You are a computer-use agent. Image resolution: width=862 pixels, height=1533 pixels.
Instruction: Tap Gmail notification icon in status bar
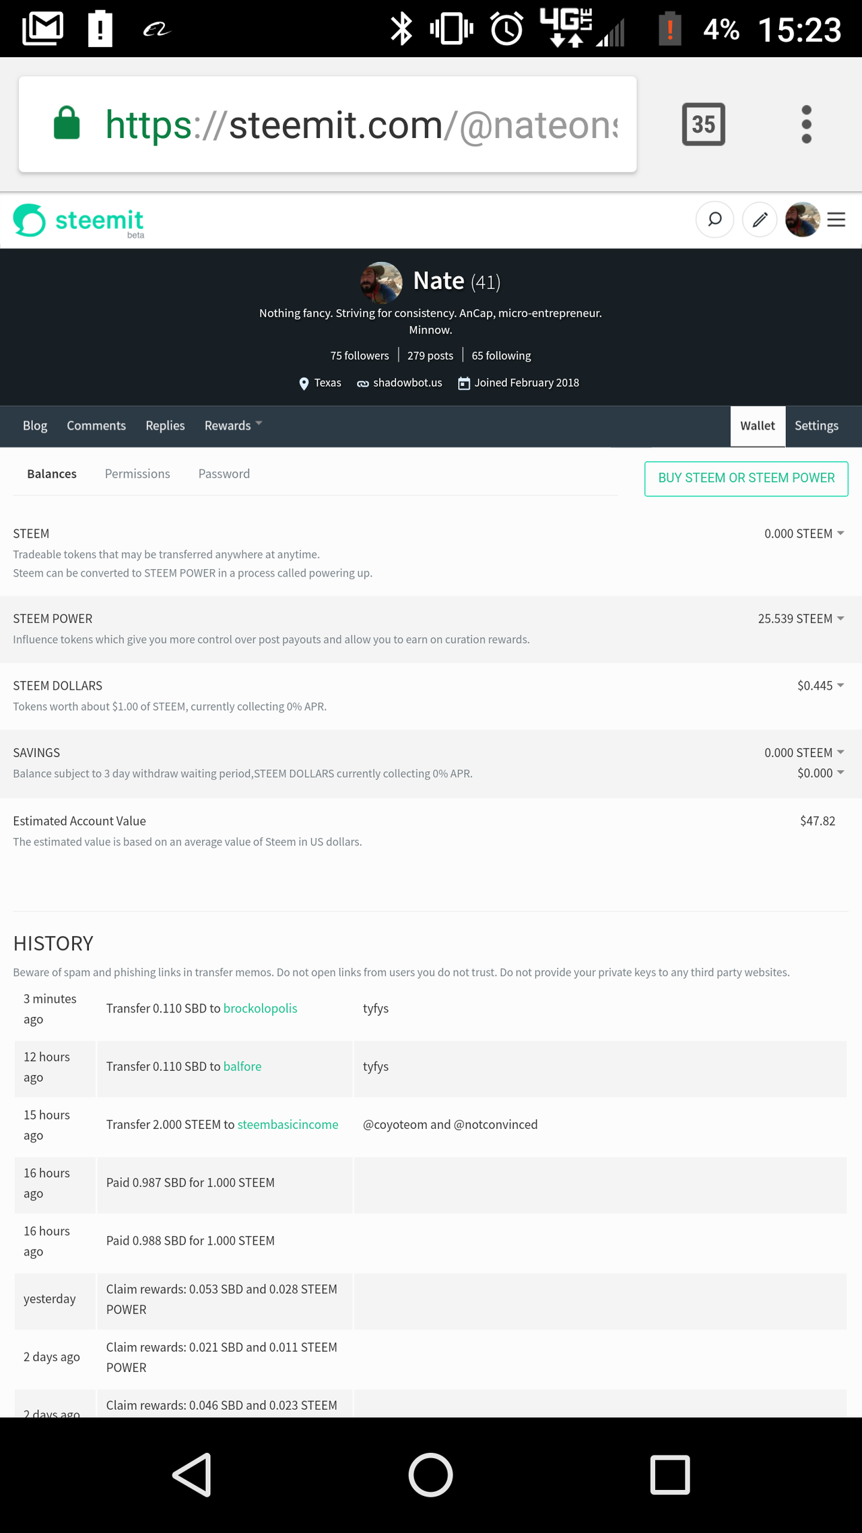click(42, 29)
